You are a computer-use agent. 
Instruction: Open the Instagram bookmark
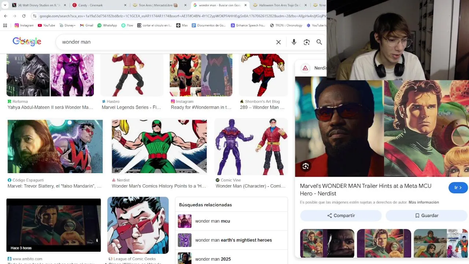click(x=24, y=25)
